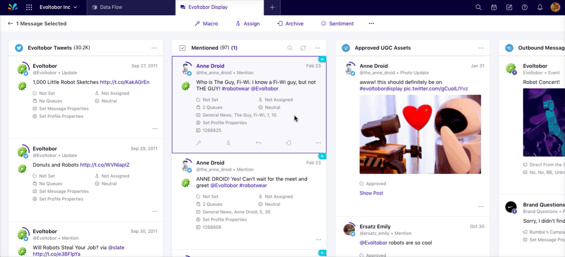Open Mentioned column options menu
Screen dimensions: 565x257
coord(318,48)
